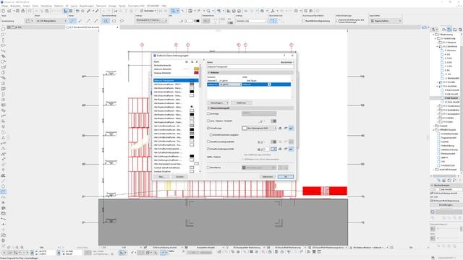
Task: Enable the Linientyp checkbox
Action: 208,113
